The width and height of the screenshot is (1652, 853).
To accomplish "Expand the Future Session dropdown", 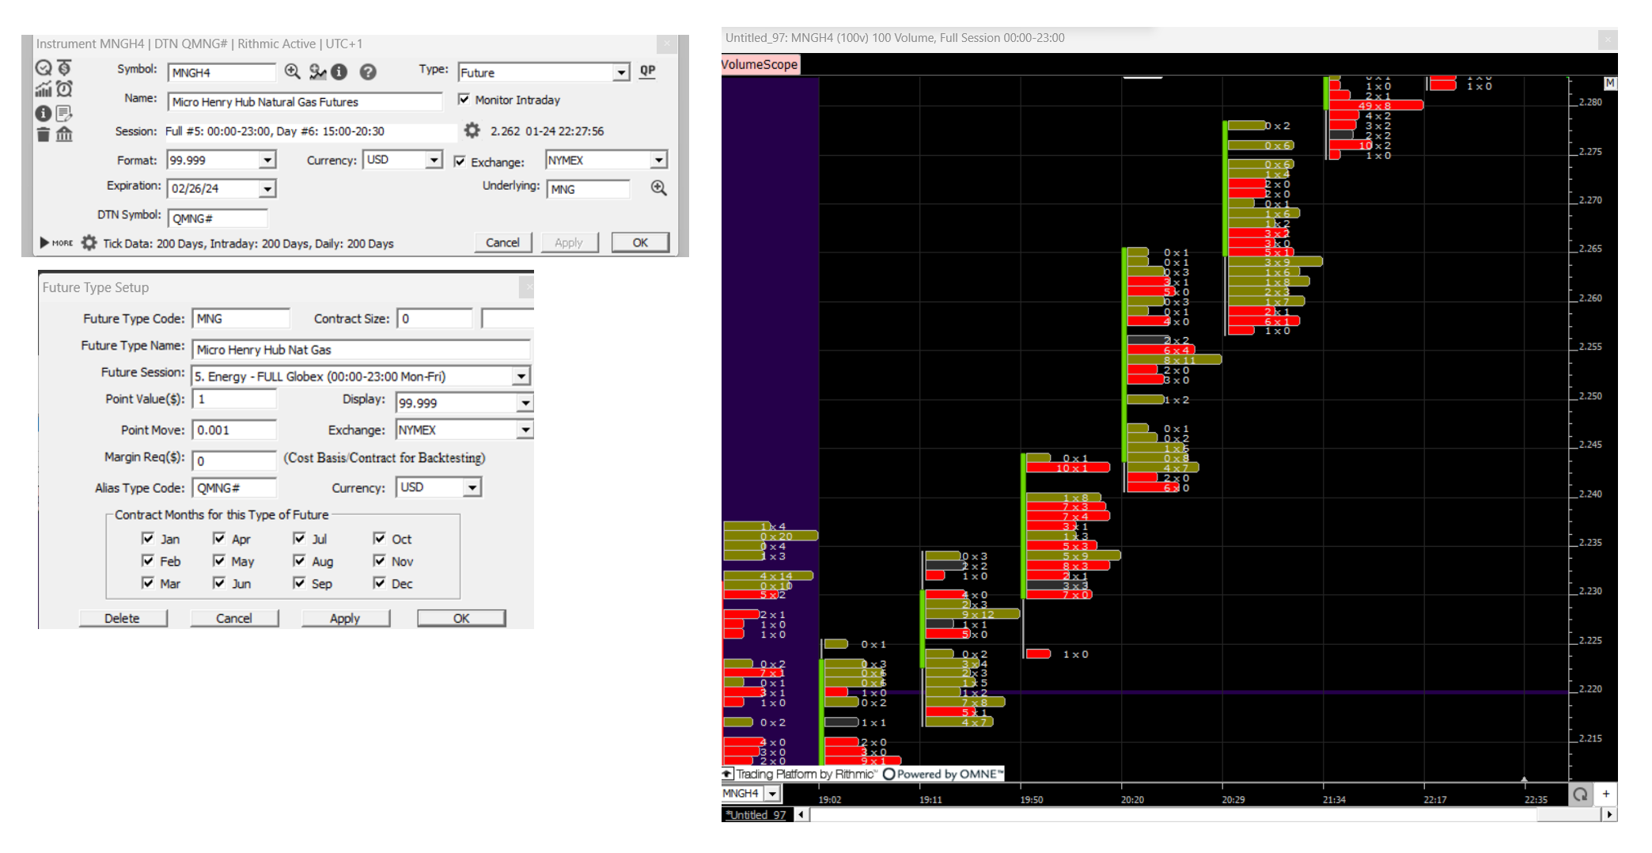I will (521, 377).
